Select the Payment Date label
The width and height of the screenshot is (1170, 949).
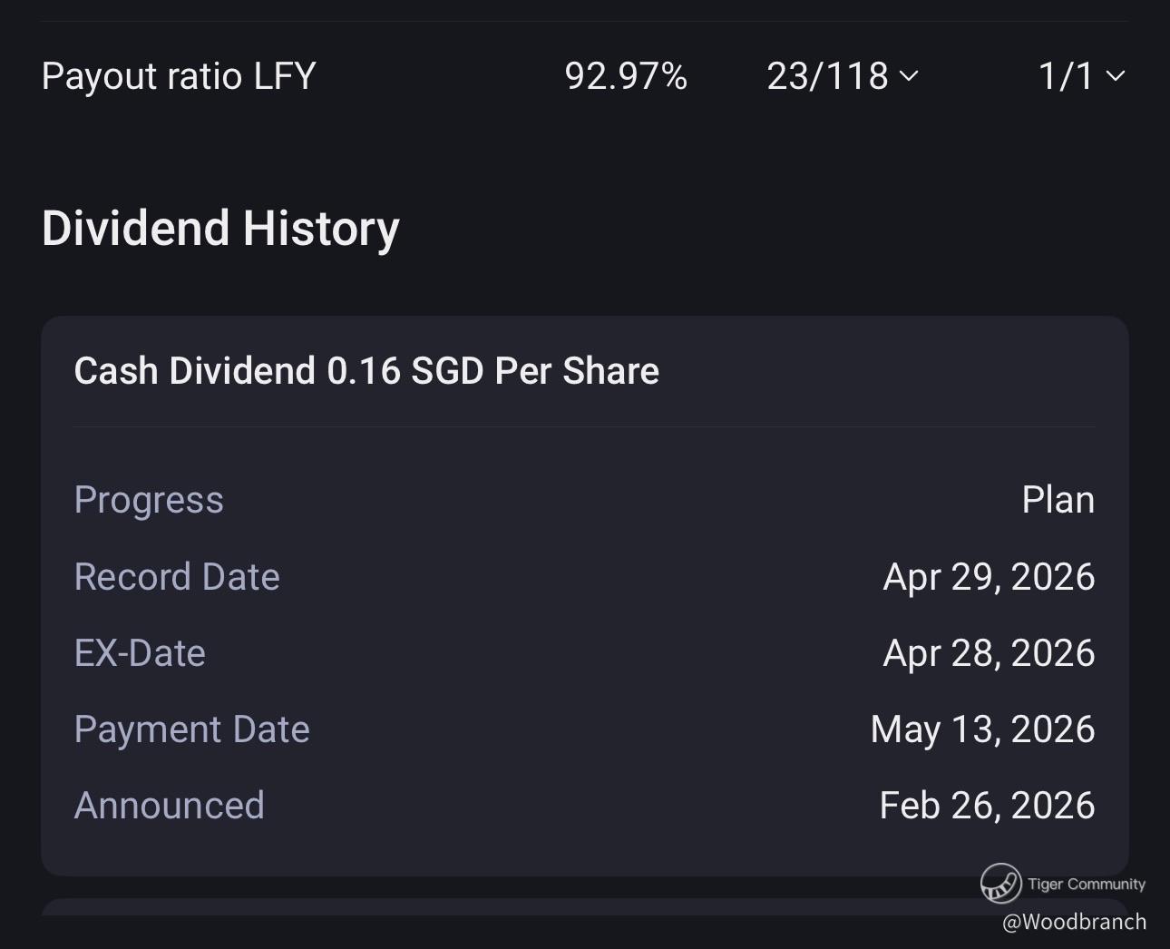tap(191, 729)
